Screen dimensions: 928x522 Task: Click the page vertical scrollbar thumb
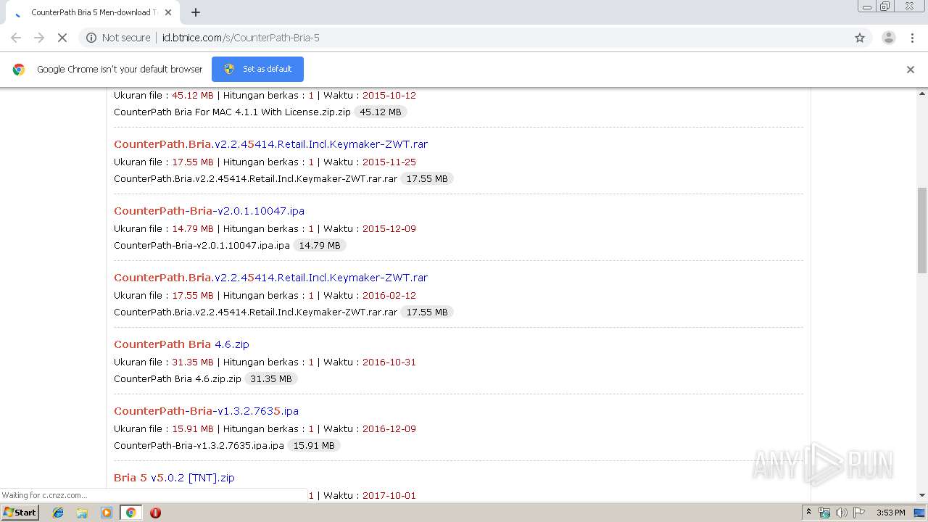coord(921,230)
